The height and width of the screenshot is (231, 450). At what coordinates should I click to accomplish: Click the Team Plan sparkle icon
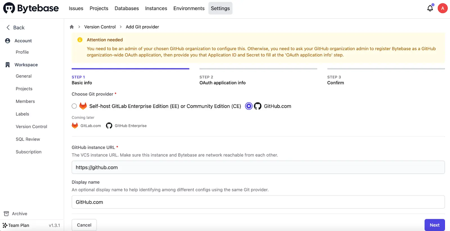(x=5, y=225)
